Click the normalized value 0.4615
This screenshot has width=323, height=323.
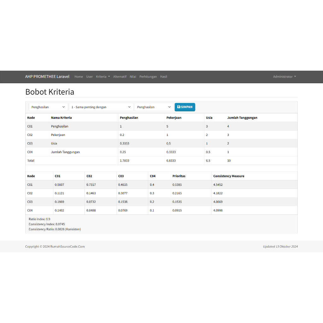pyautogui.click(x=123, y=185)
